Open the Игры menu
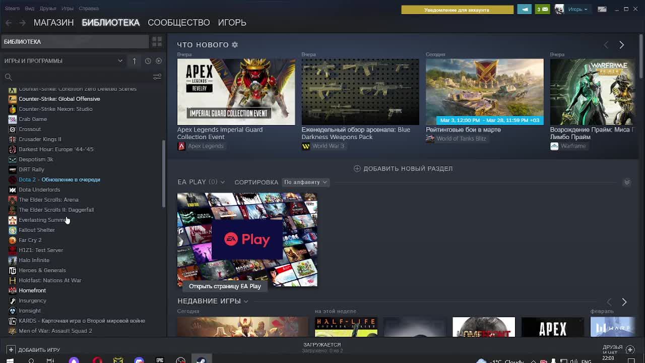Screen dimensions: 645x363 pyautogui.click(x=68, y=9)
